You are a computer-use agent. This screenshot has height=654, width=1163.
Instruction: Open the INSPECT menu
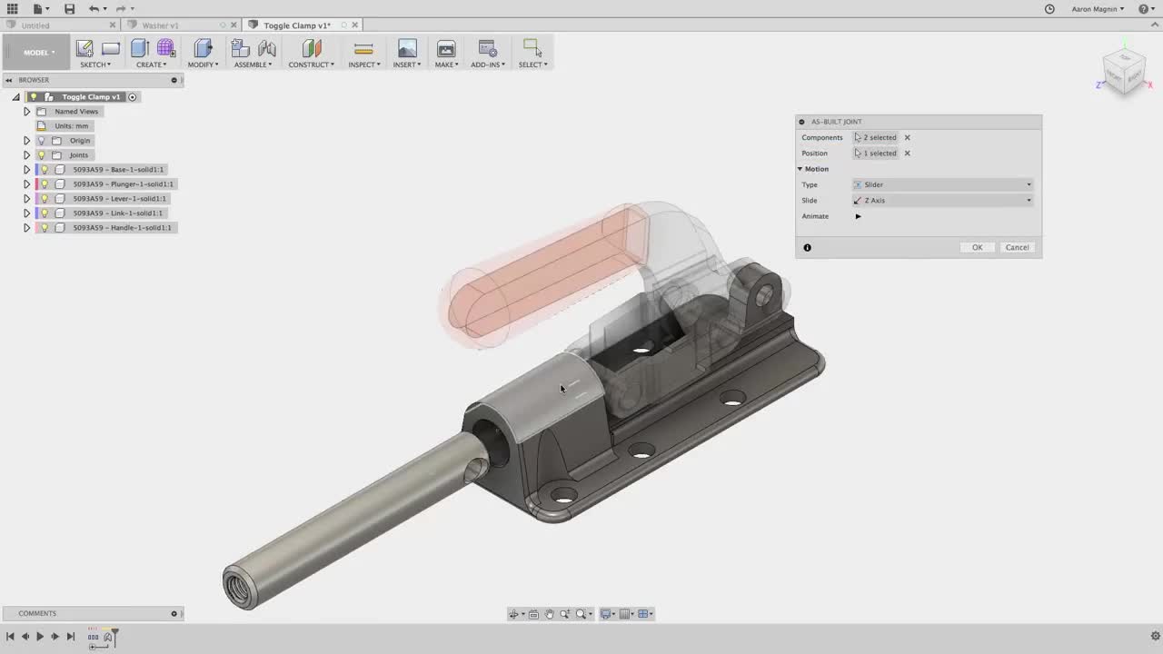tap(363, 64)
